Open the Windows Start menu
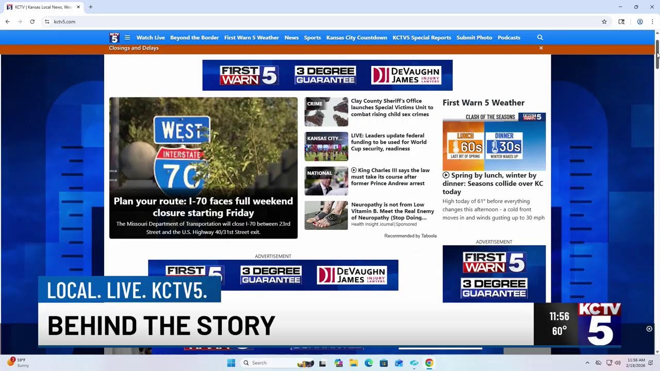Screen dimensions: 660x371 click(231, 363)
